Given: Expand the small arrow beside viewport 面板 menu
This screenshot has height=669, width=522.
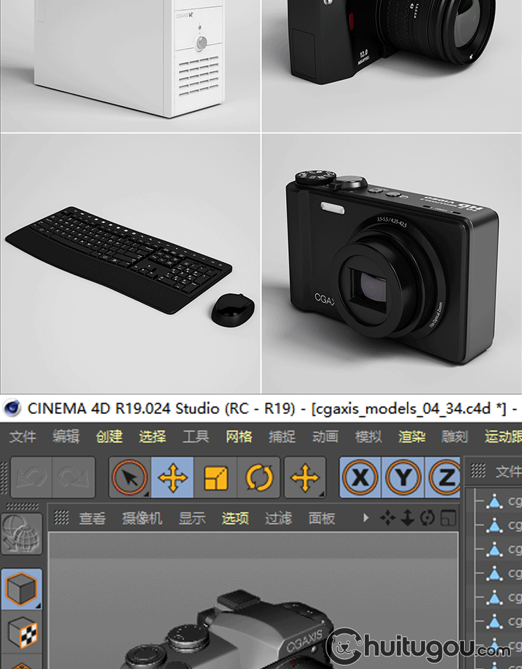Looking at the screenshot, I should click(366, 518).
